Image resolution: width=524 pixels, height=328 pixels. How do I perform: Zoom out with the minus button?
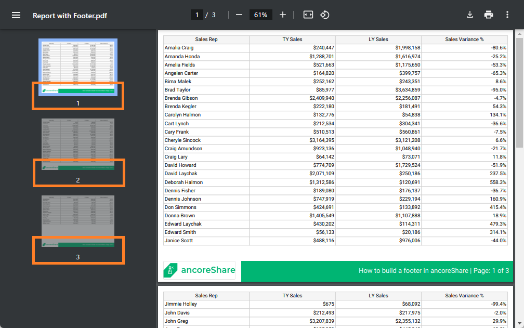(x=239, y=15)
